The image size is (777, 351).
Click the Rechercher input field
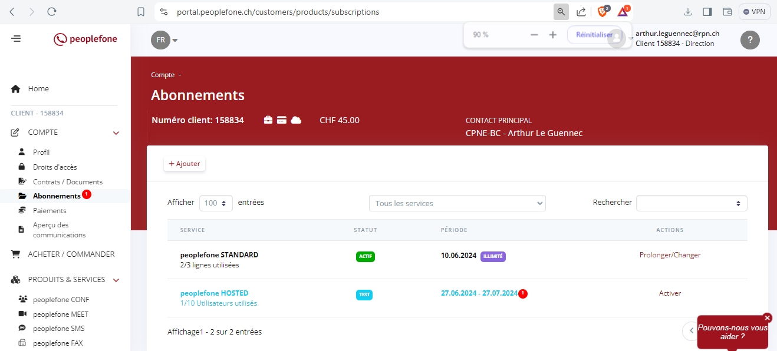click(x=692, y=203)
